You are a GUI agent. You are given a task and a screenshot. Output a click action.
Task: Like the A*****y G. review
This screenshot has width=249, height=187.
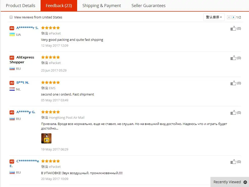(x=233, y=112)
